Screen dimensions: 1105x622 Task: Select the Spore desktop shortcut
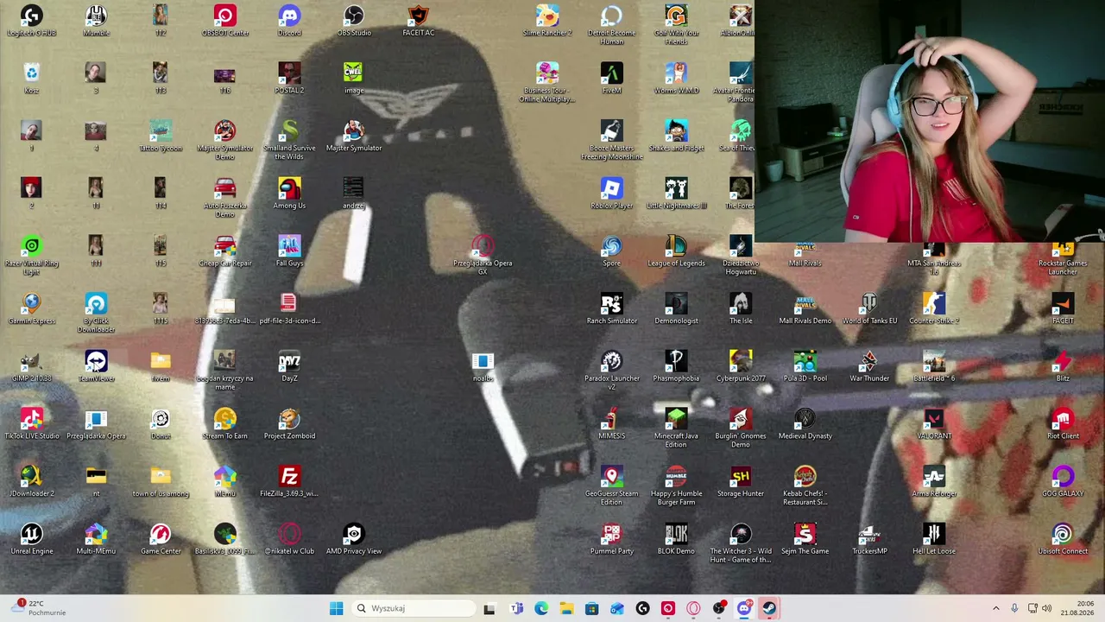point(611,251)
